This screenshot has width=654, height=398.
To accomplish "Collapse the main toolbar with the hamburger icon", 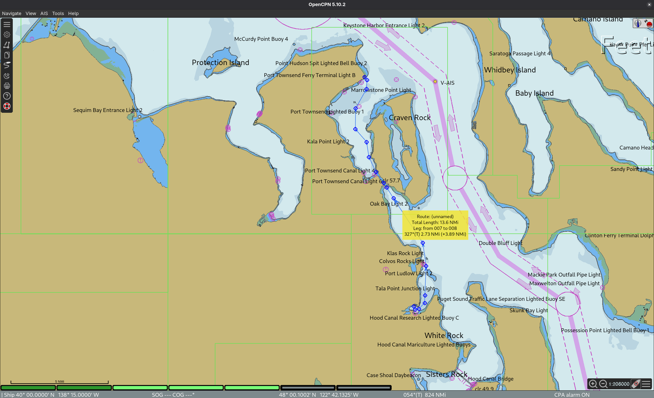I will 7,24.
